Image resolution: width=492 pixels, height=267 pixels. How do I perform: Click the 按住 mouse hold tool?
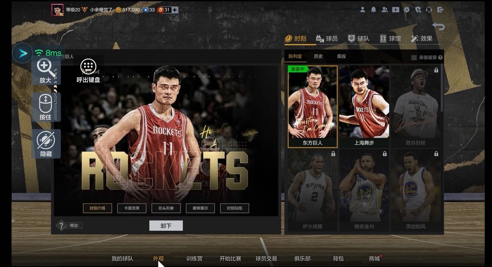click(46, 107)
